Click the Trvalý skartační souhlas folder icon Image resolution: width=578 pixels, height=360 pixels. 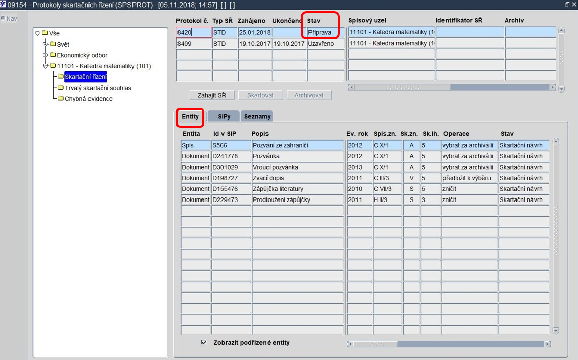(61, 88)
